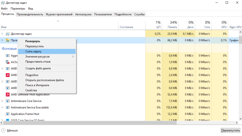Click the Task Manager title bar icon
The image size is (242, 136).
click(x=3, y=3)
